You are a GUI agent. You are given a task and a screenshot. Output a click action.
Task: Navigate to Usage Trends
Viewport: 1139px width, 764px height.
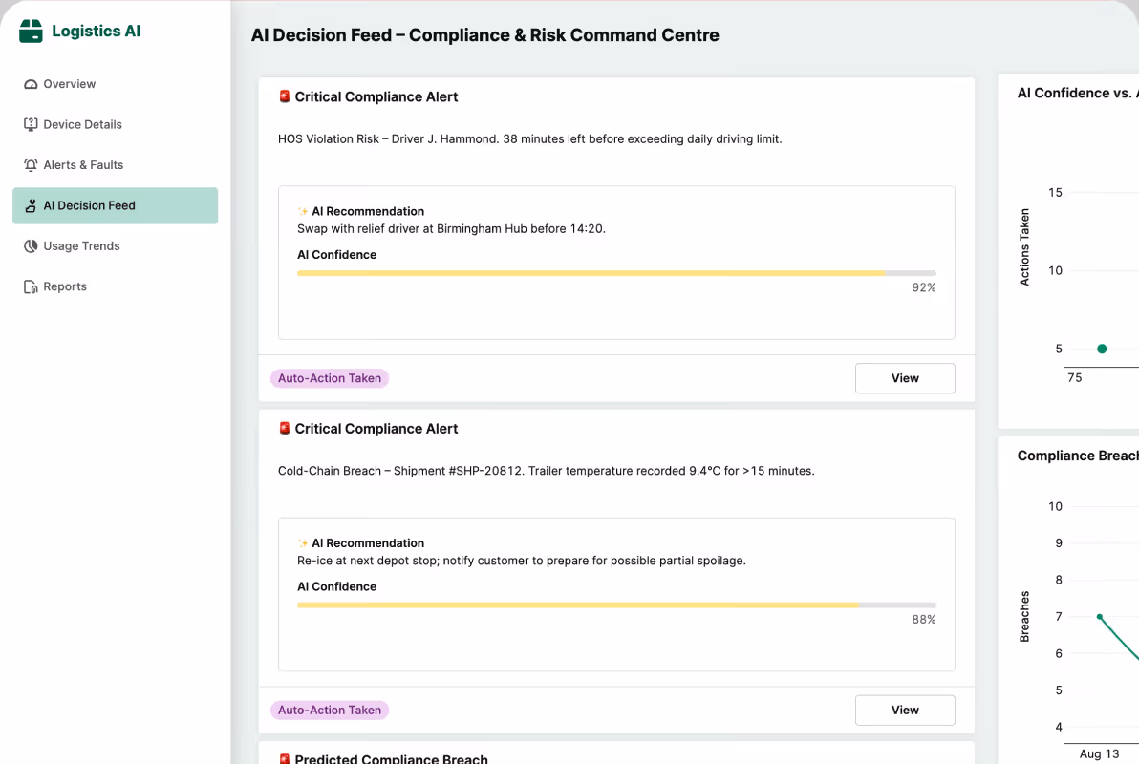coord(115,246)
